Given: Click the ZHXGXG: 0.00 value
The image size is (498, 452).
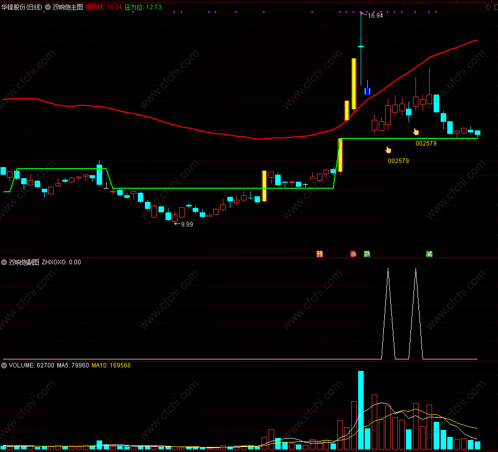Looking at the screenshot, I should (x=61, y=262).
